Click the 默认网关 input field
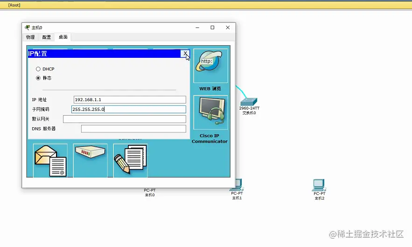412x247 pixels. pyautogui.click(x=125, y=119)
